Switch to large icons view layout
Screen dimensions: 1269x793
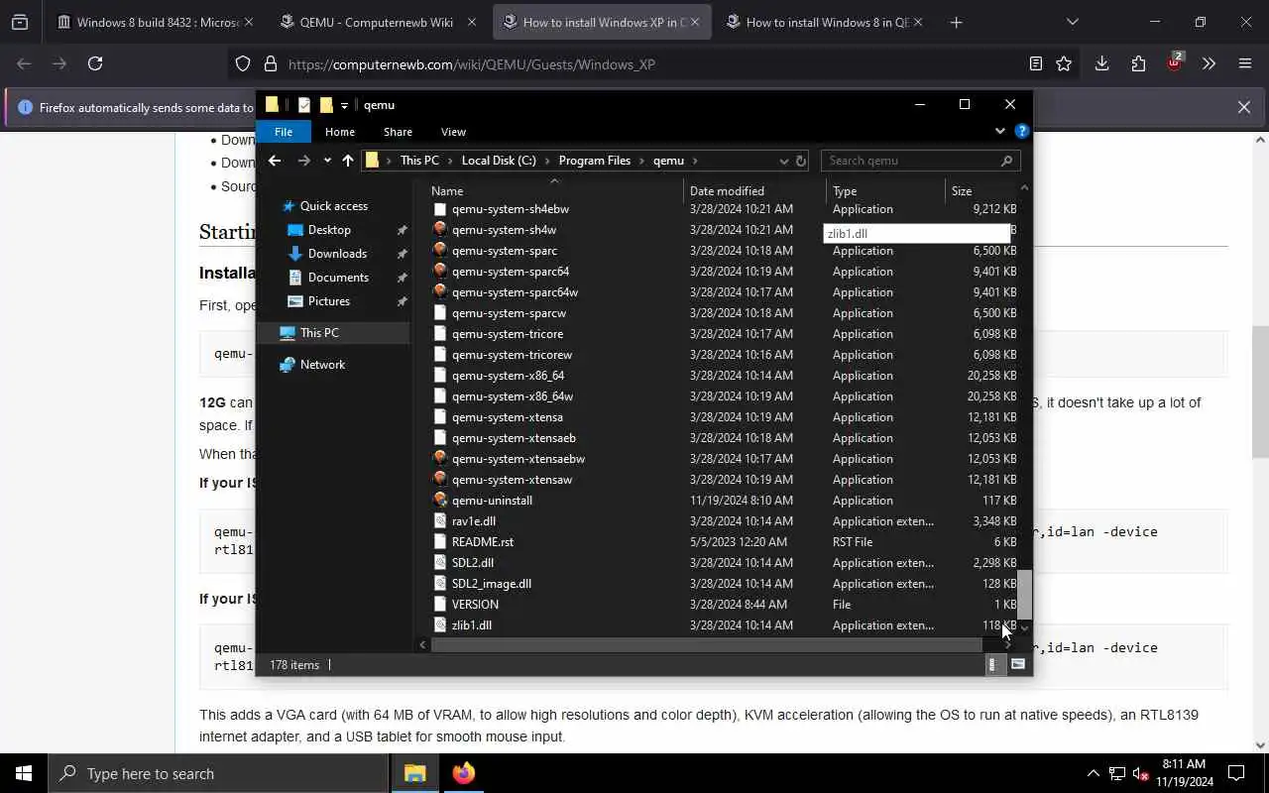click(1017, 665)
